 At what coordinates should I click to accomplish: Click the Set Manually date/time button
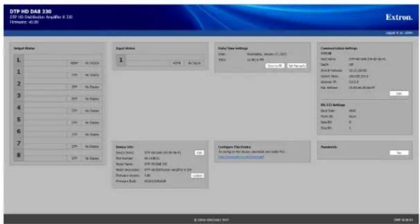297,65
